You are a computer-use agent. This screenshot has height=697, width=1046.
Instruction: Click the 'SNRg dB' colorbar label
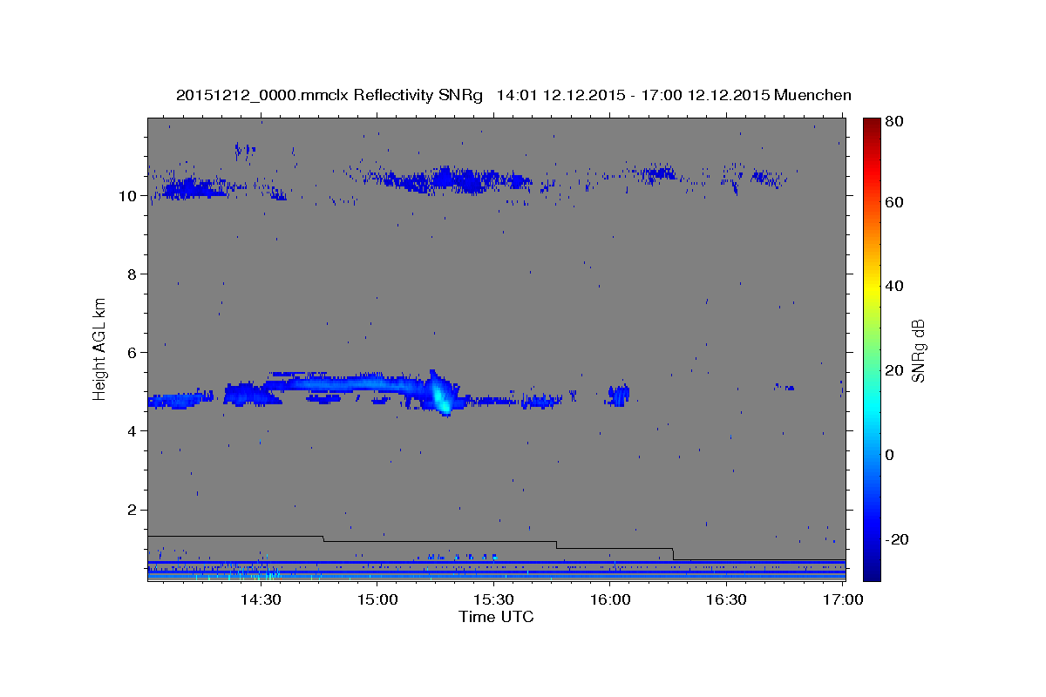[x=918, y=350]
